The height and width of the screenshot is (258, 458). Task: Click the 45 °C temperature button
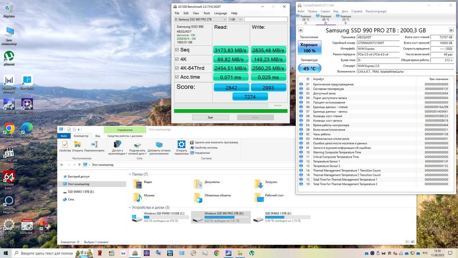309,68
